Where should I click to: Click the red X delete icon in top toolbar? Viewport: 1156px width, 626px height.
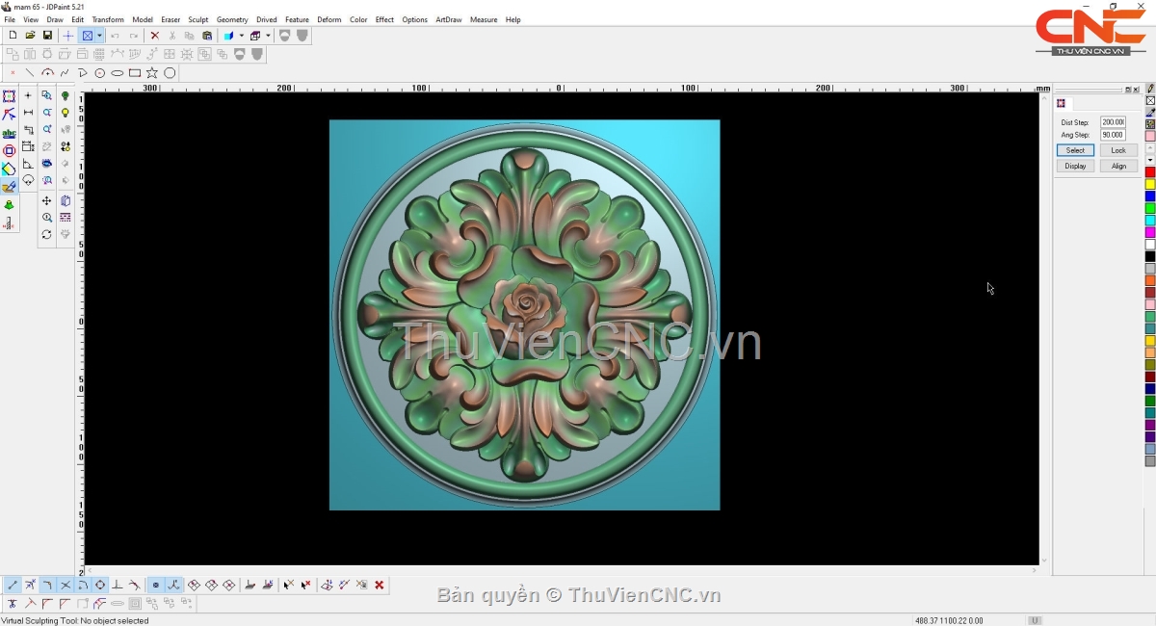click(154, 36)
